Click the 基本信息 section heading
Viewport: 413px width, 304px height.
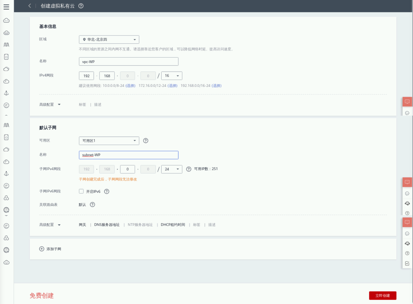[x=48, y=27]
